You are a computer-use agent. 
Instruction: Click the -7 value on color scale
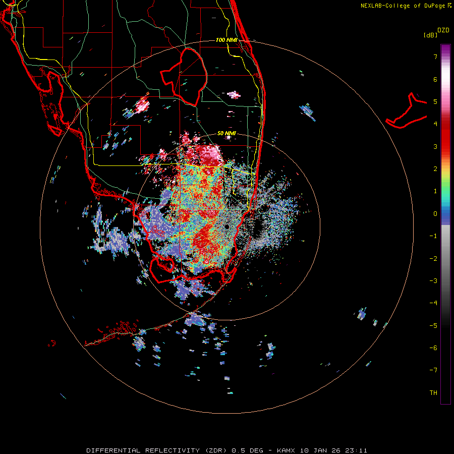[x=433, y=370]
